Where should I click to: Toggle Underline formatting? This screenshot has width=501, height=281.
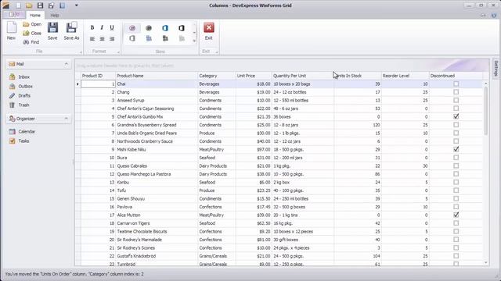tap(112, 28)
